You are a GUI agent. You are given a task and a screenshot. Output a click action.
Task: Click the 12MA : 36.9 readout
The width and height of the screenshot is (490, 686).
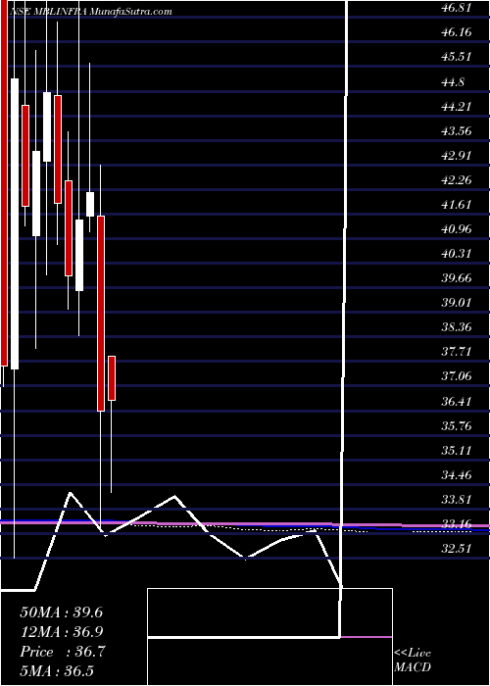[x=62, y=632]
